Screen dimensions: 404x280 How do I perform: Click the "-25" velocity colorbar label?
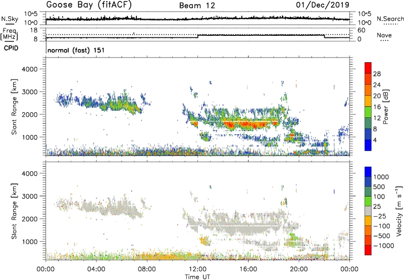380,216
